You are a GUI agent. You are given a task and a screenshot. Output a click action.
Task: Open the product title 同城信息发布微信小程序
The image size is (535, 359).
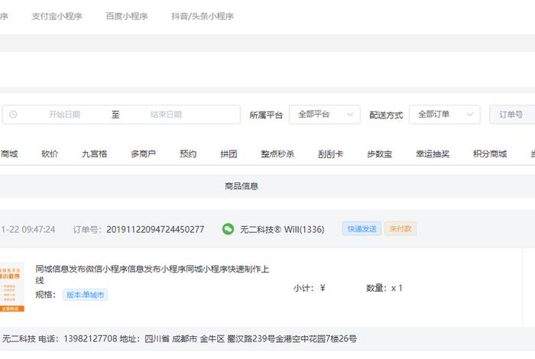click(x=152, y=274)
